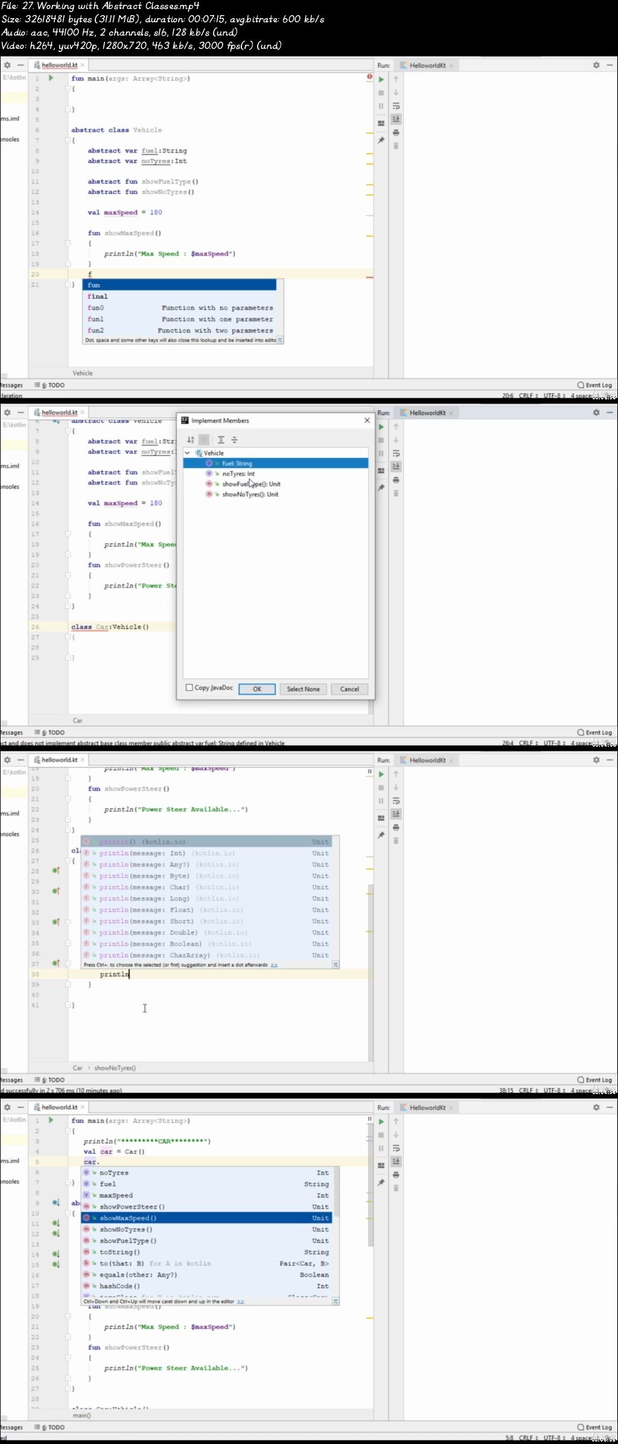The image size is (618, 1444).
Task: Toggle Show Classes button in Implement Members toolbar
Action: pyautogui.click(x=204, y=440)
